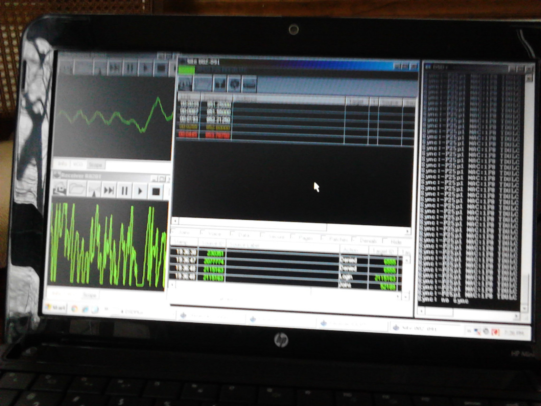
Task: Click the green signal strength bar
Action: (x=187, y=70)
